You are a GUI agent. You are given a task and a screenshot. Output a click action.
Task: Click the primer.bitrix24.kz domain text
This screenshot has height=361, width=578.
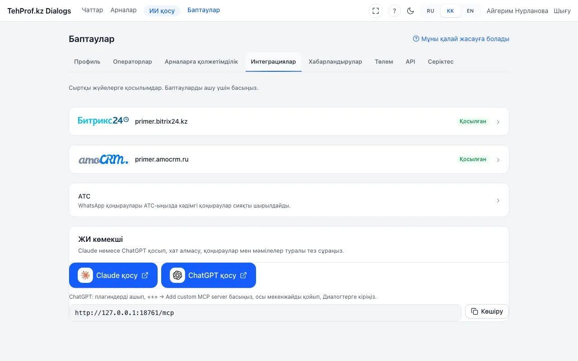161,121
